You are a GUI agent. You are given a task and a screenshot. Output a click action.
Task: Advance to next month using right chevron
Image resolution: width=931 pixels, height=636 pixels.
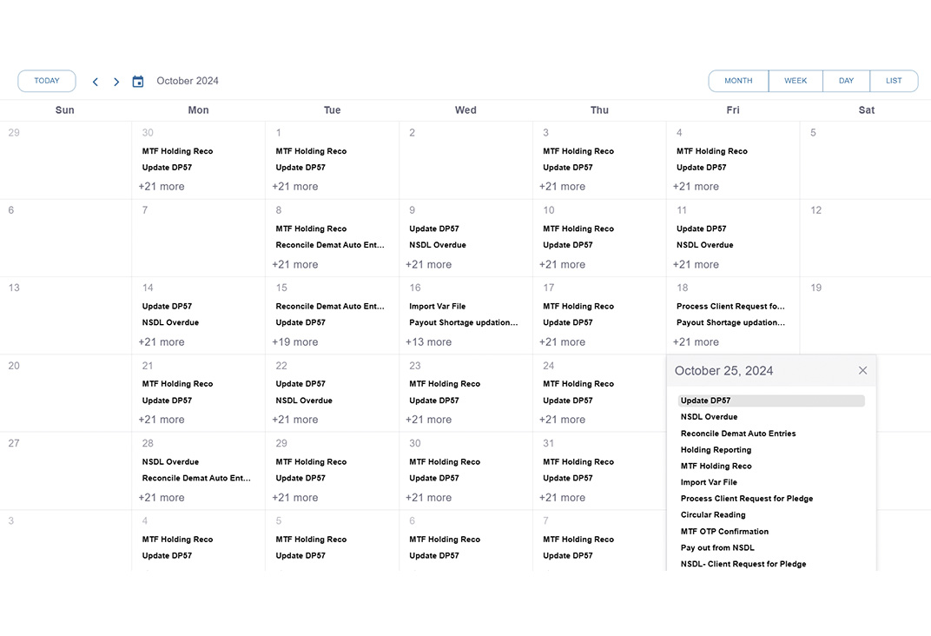[x=116, y=82]
